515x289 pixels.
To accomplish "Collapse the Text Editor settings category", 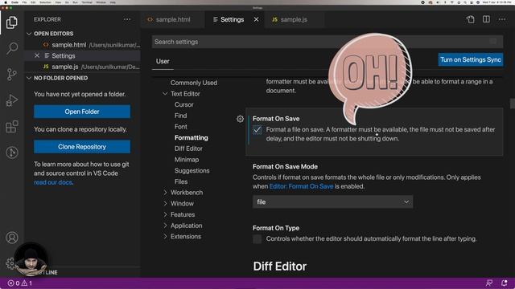I will pos(165,94).
